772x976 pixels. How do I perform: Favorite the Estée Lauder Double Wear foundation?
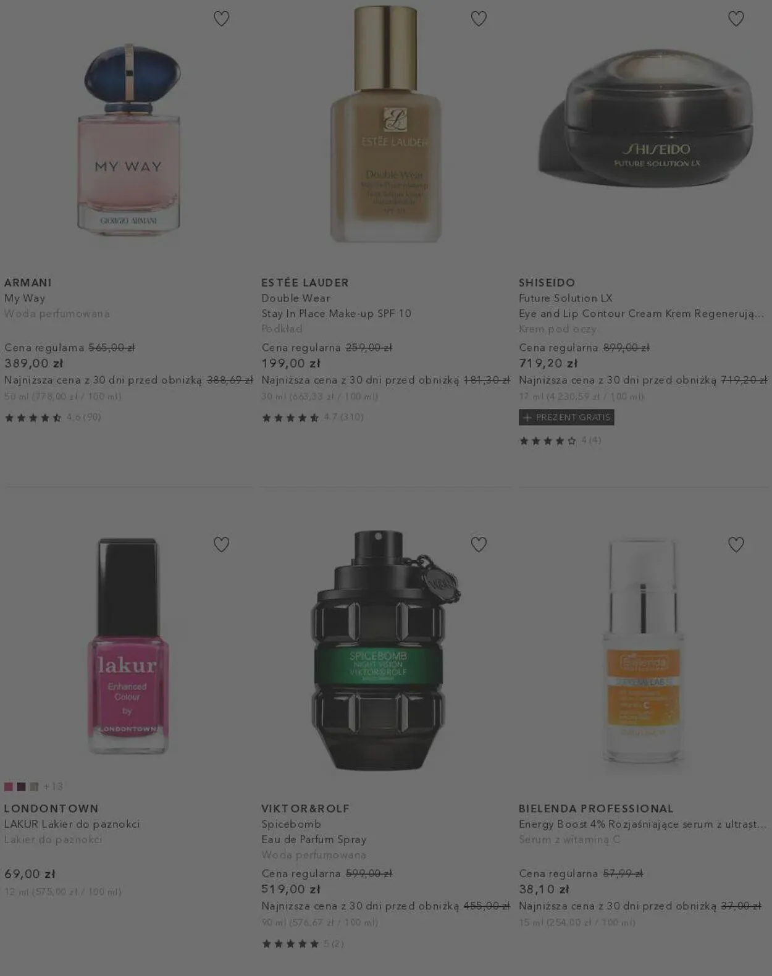pos(479,19)
